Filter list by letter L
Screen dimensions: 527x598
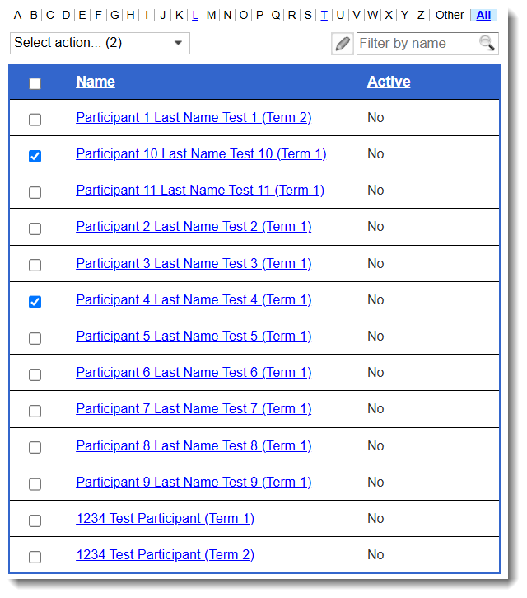[194, 15]
